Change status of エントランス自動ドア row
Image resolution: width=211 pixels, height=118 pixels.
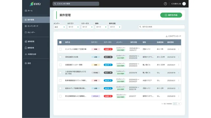coord(108,49)
